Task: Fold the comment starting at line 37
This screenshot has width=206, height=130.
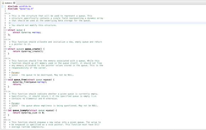Action: pos(7,92)
